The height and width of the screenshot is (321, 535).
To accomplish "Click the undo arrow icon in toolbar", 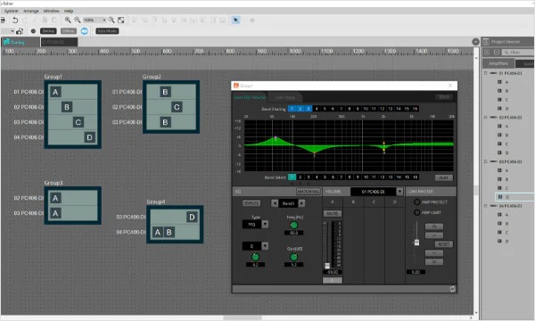I will click(x=15, y=21).
